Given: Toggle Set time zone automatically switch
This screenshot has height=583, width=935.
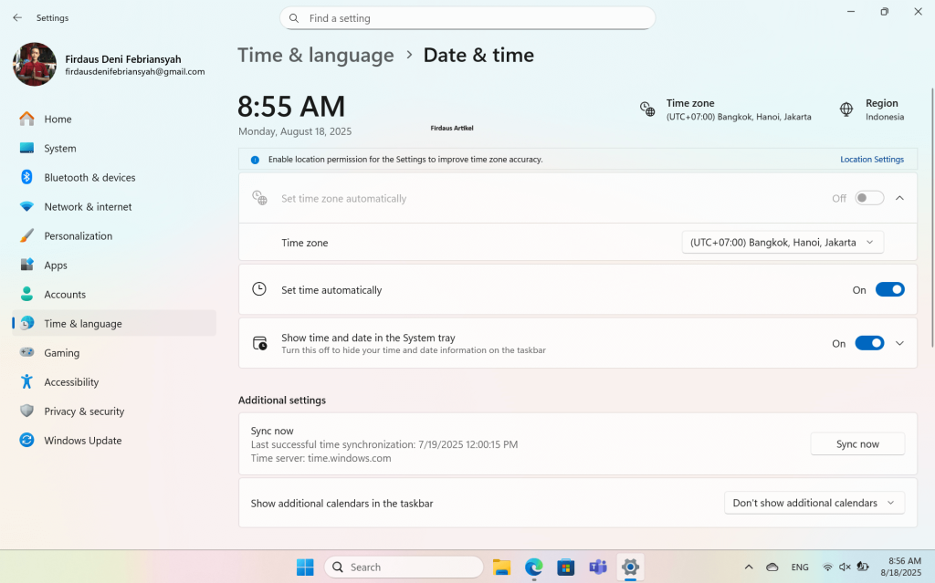Looking at the screenshot, I should 869,199.
